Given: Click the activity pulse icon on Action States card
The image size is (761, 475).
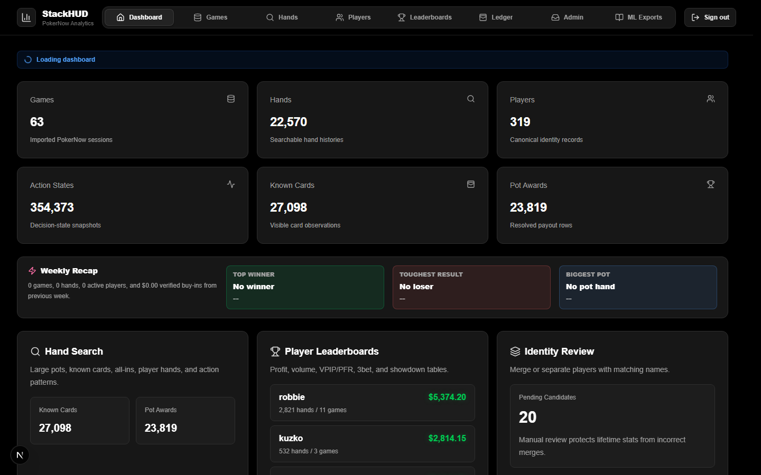Looking at the screenshot, I should [x=231, y=184].
